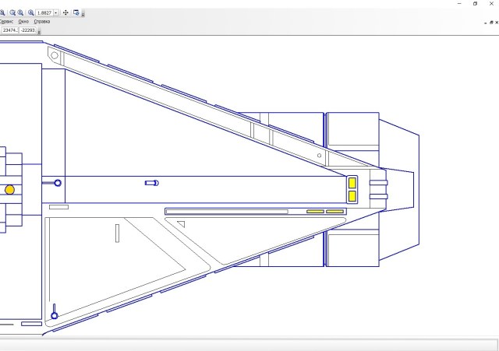499x351 pixels.
Task: Click the refresh view icon after the pan tool
Action: [76, 12]
